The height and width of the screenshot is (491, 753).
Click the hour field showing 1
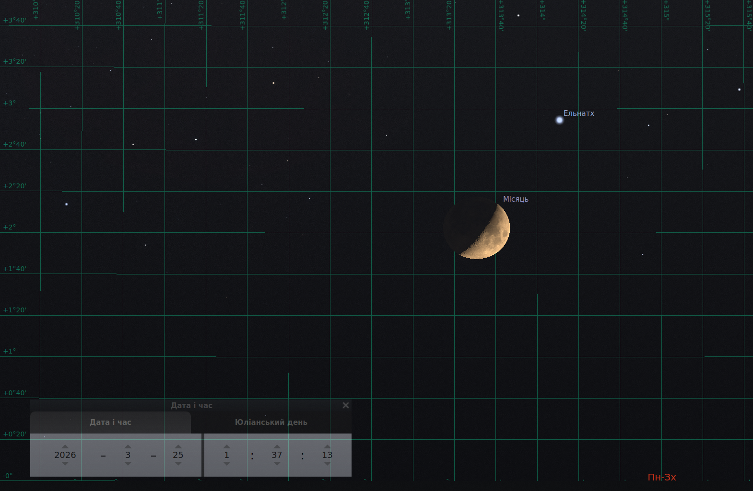click(227, 455)
